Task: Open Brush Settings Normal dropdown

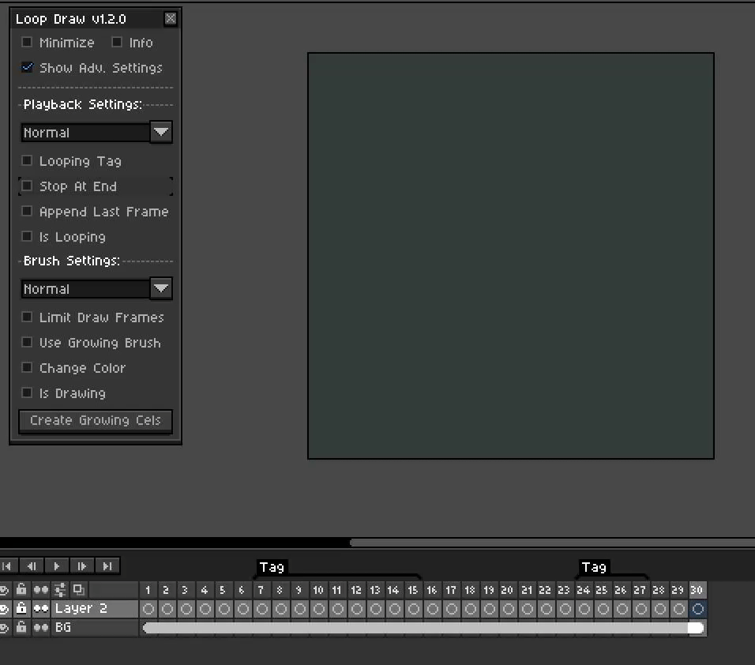Action: tap(96, 288)
